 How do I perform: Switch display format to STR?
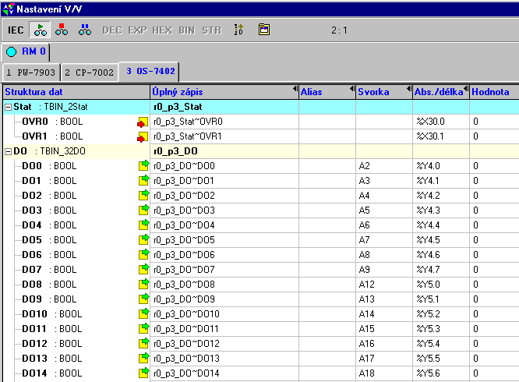[212, 30]
